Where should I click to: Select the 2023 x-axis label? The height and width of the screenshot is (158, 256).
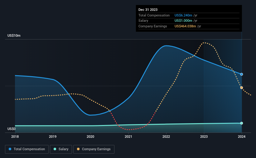coord(204,137)
